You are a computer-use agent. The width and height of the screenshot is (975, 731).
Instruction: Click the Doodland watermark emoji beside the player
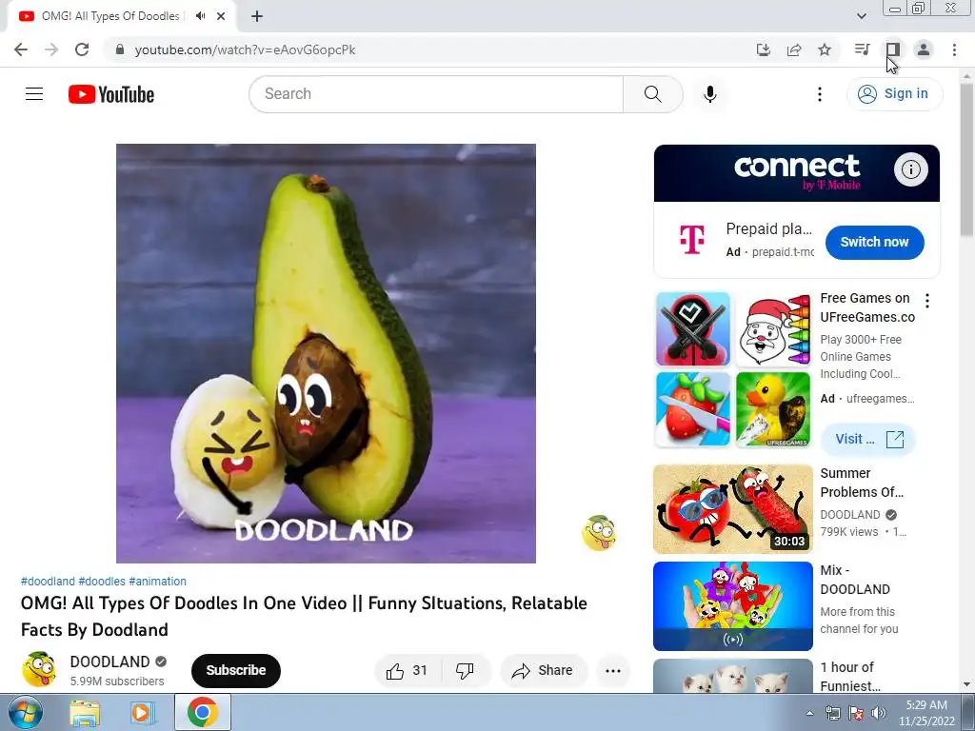599,533
